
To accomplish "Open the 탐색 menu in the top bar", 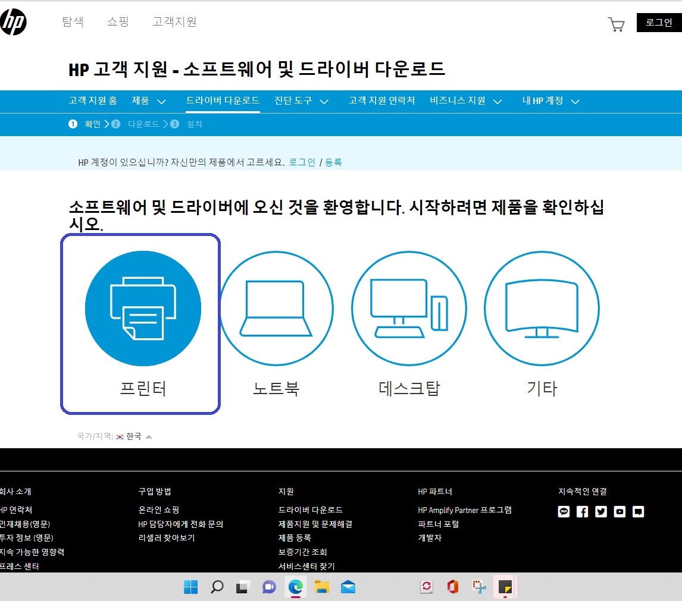I will 73,22.
